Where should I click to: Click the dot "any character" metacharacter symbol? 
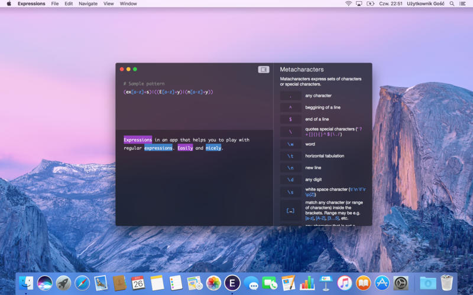click(290, 96)
